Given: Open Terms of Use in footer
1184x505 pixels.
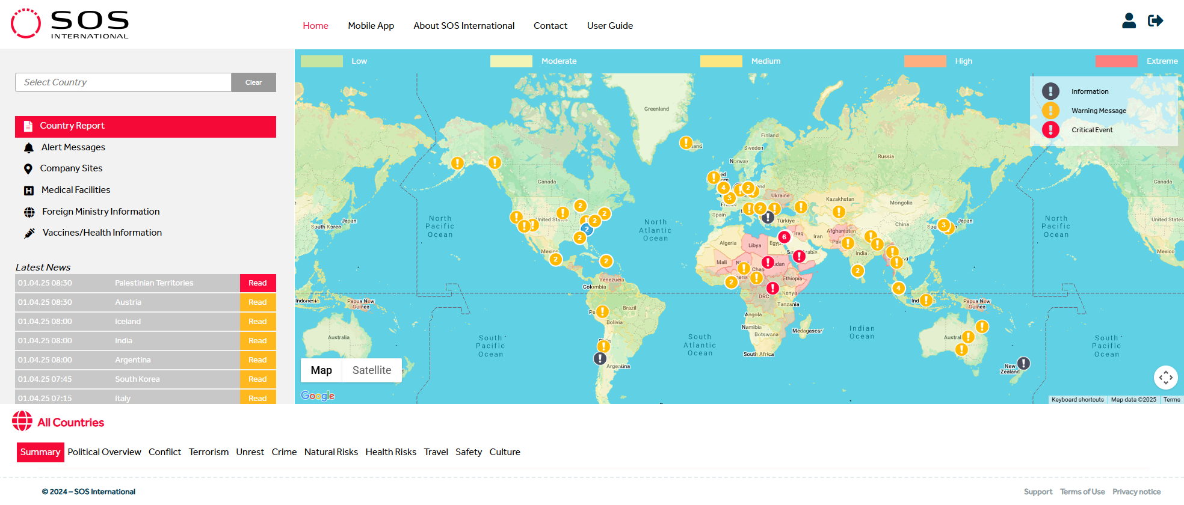Looking at the screenshot, I should [x=1082, y=492].
